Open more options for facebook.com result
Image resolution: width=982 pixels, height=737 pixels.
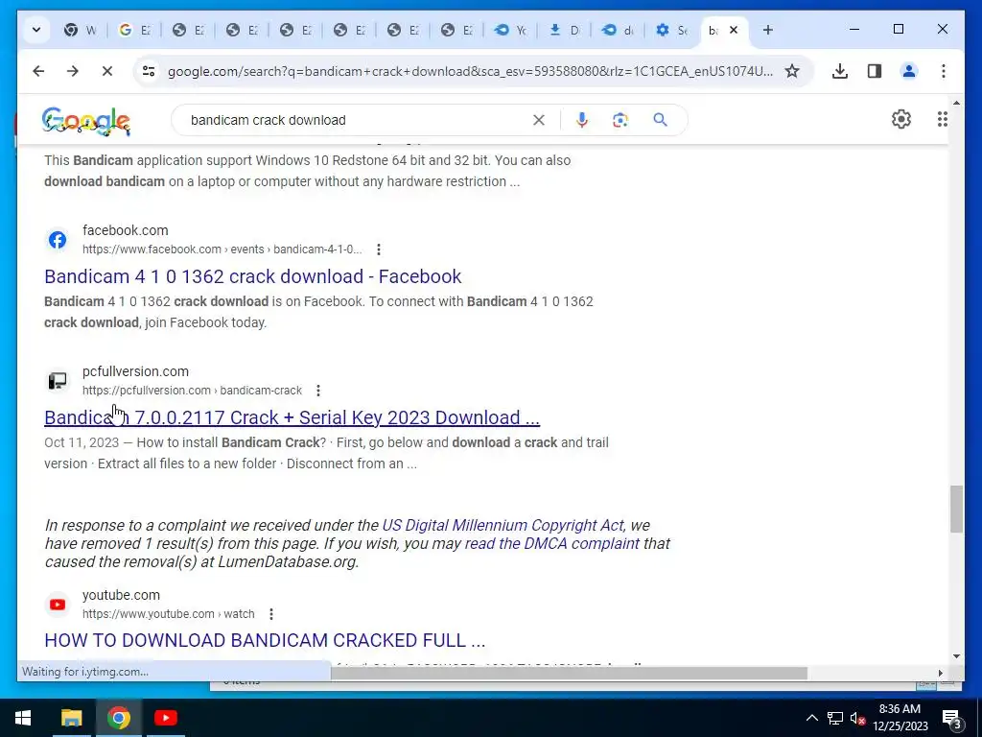[378, 250]
